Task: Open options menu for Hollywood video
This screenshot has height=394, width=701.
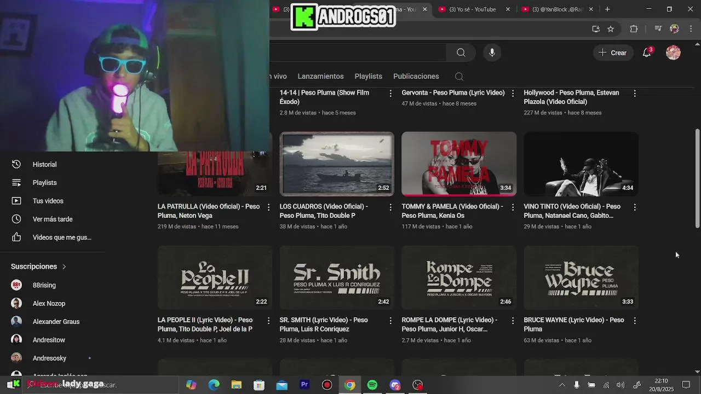Action: [x=635, y=94]
